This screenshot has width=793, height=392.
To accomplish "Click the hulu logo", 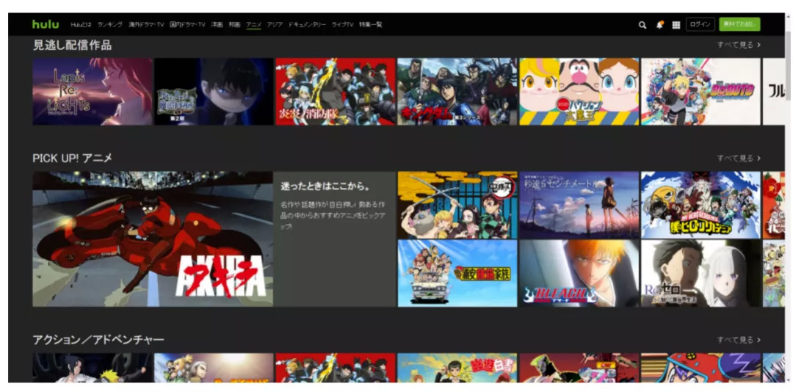I will [46, 24].
